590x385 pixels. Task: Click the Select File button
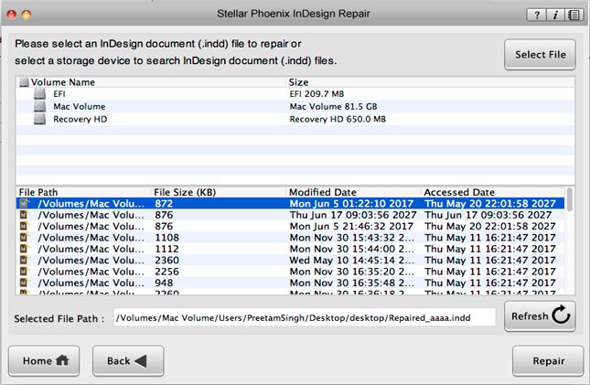pyautogui.click(x=540, y=55)
